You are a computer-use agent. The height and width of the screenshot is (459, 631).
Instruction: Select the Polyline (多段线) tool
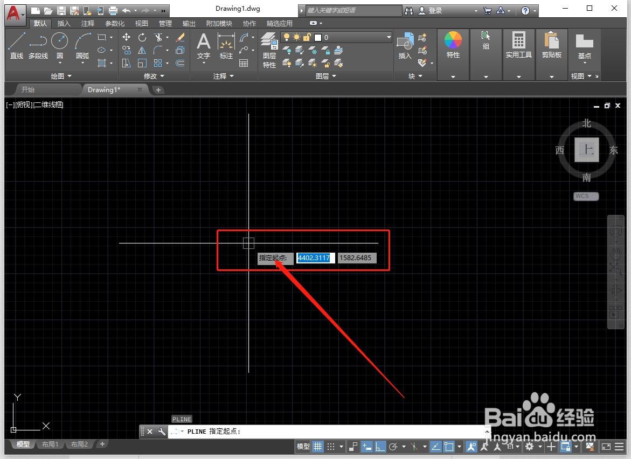coord(38,46)
